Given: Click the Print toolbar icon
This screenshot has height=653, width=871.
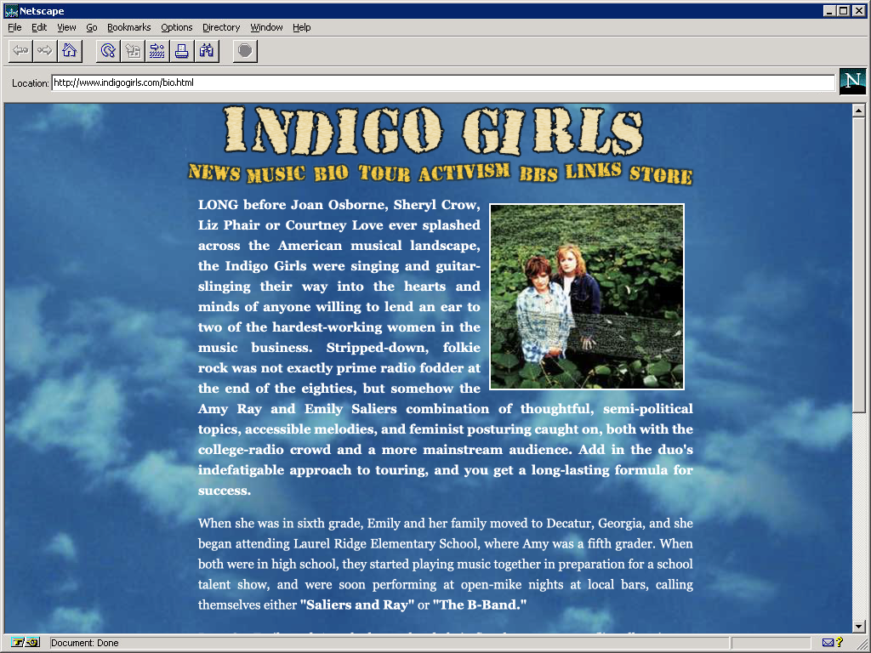Looking at the screenshot, I should (x=180, y=50).
